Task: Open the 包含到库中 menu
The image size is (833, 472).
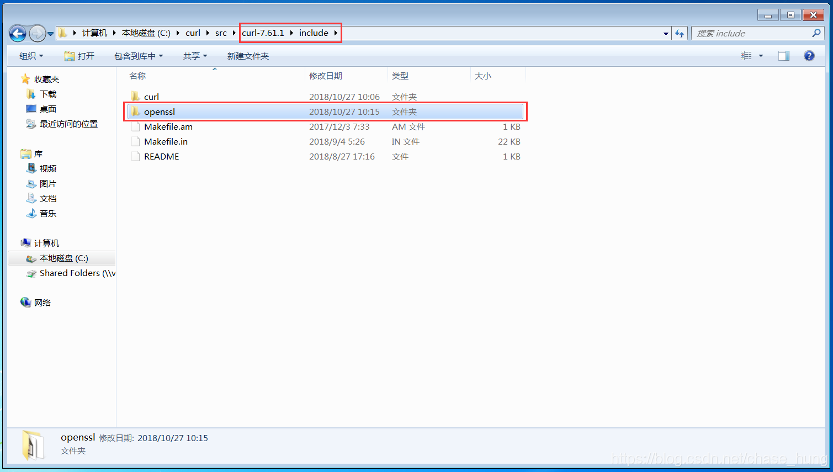Action: point(139,56)
